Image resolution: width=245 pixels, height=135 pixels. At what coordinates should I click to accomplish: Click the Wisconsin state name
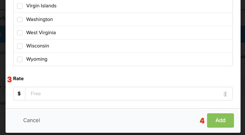[38, 46]
